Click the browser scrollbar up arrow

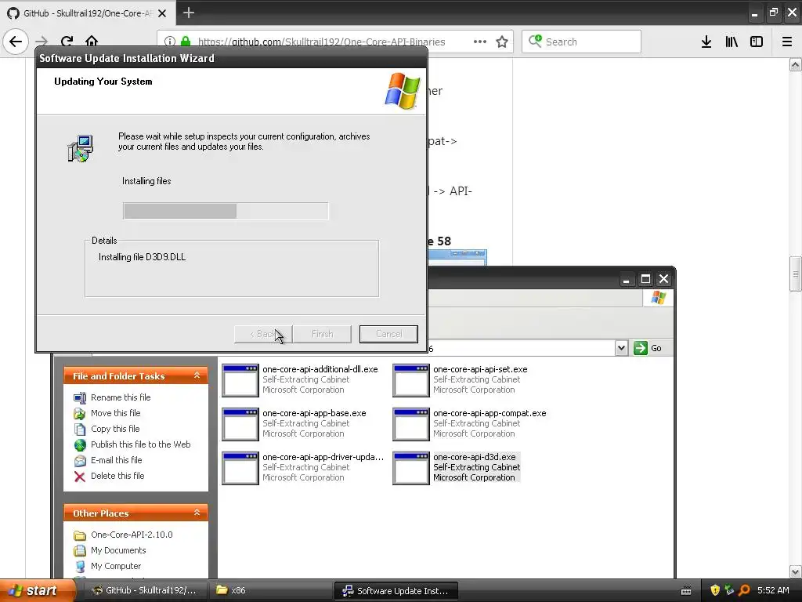[x=796, y=64]
